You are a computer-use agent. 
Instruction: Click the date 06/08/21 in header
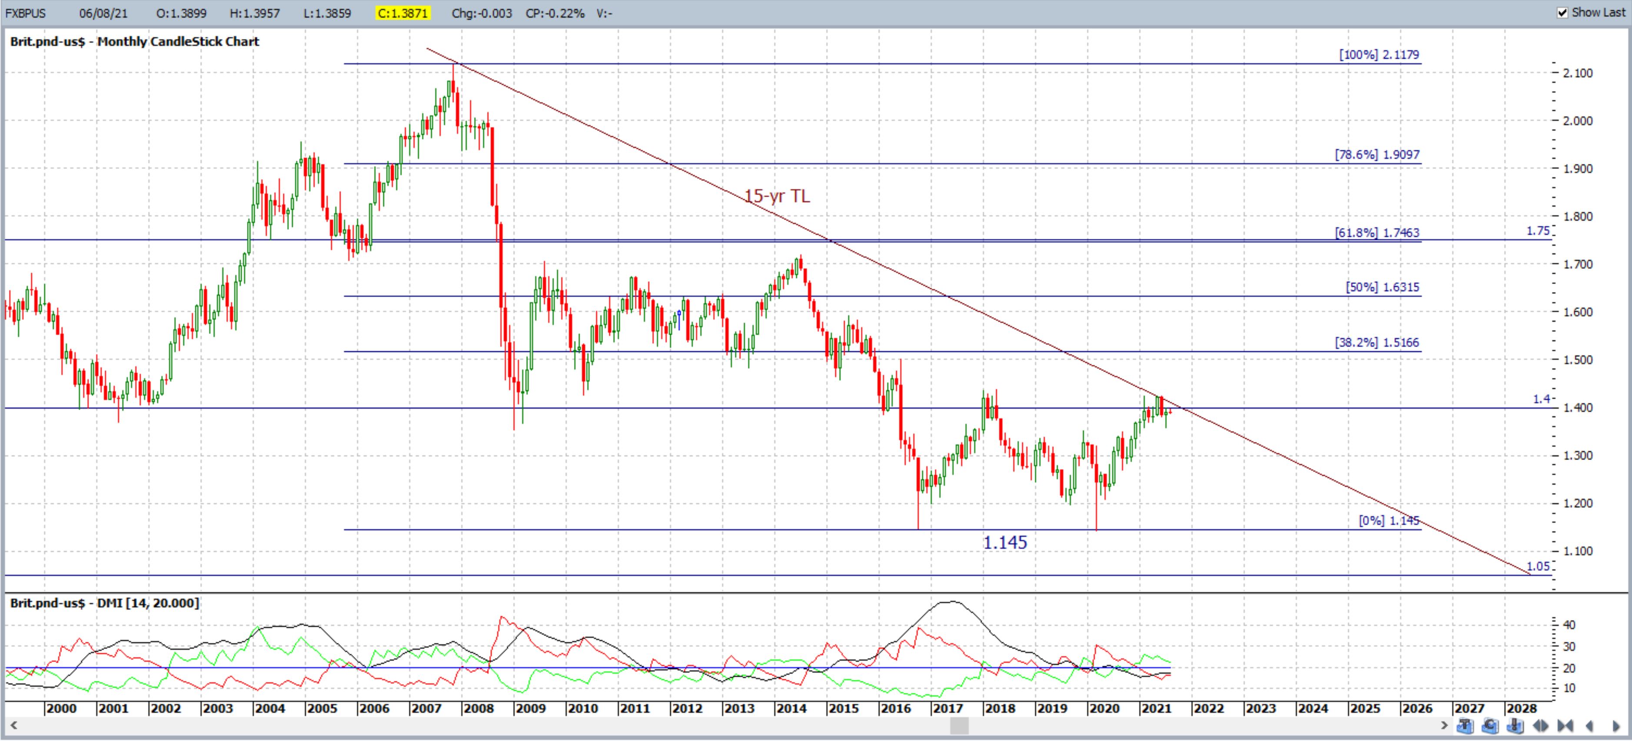click(x=103, y=13)
